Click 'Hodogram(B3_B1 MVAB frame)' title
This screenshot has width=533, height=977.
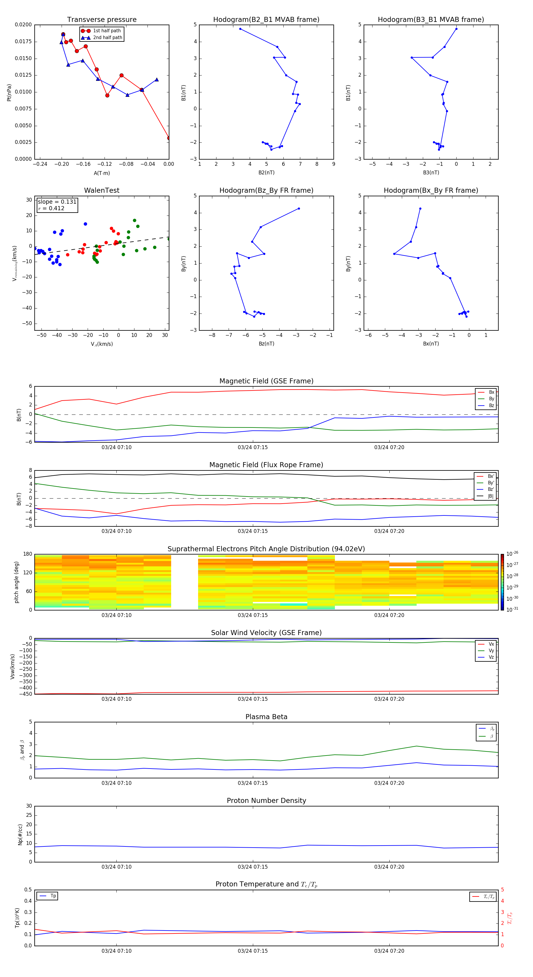pyautogui.click(x=431, y=20)
